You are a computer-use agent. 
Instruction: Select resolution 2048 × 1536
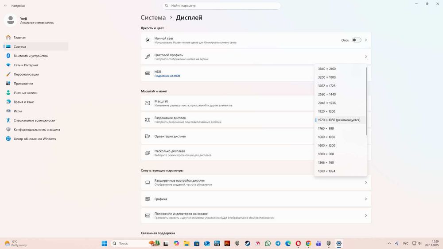click(x=340, y=103)
